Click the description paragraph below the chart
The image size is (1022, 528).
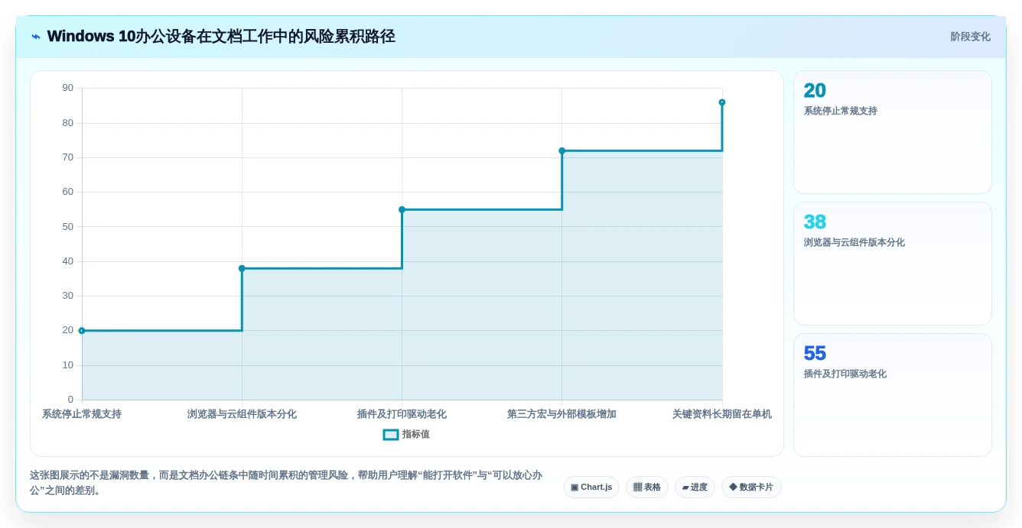286,482
